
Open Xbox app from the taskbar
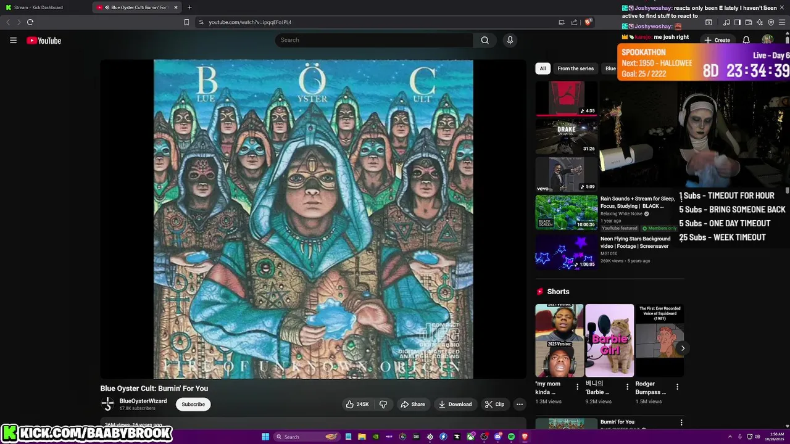click(x=470, y=437)
